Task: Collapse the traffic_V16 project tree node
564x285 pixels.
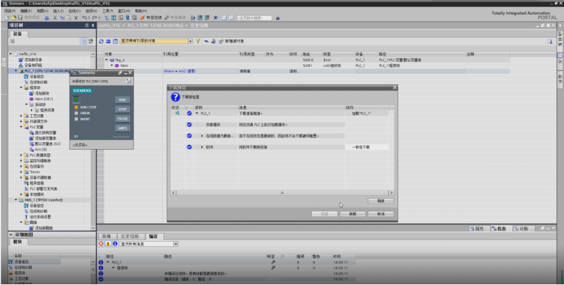Action: 10,54
